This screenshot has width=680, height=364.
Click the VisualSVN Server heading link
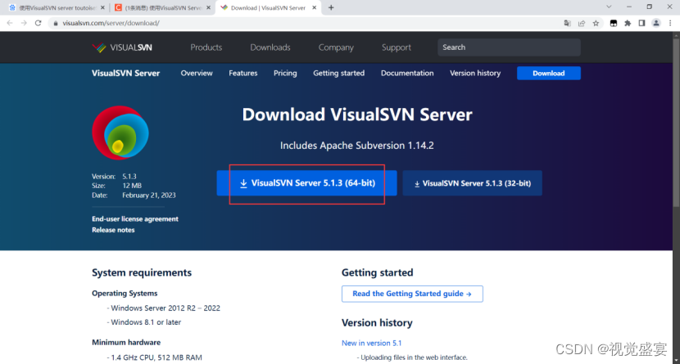(x=126, y=73)
